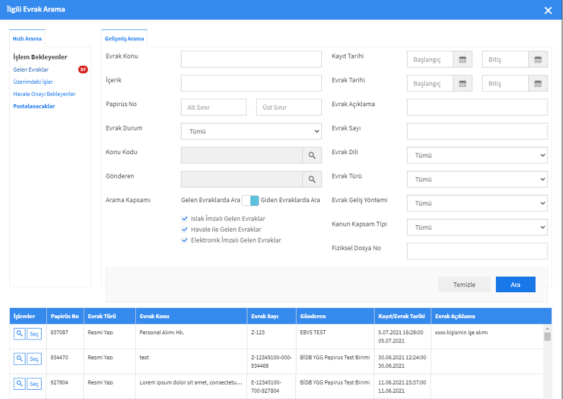563x399 pixels.
Task: Close the İlgili Evrak Arama dialog
Action: point(548,10)
